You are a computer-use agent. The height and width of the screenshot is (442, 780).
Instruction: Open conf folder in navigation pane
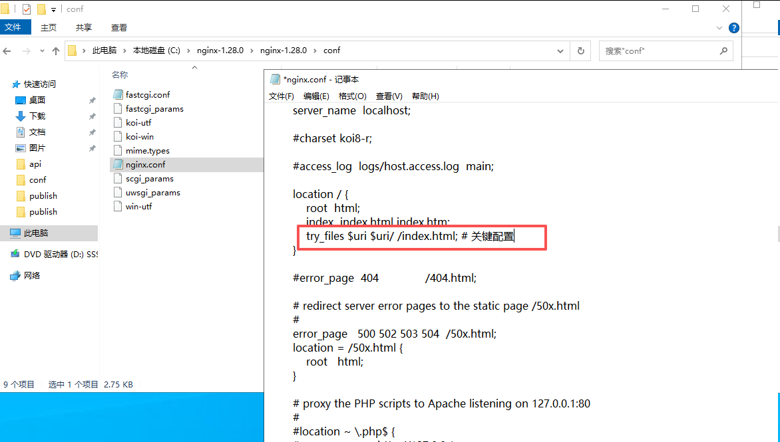pyautogui.click(x=37, y=179)
